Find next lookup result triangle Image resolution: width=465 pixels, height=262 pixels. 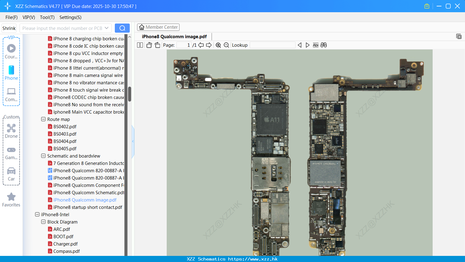[307, 45]
